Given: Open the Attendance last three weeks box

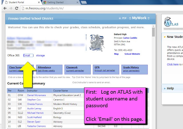Looking at the screenshot, I should (49, 70).
